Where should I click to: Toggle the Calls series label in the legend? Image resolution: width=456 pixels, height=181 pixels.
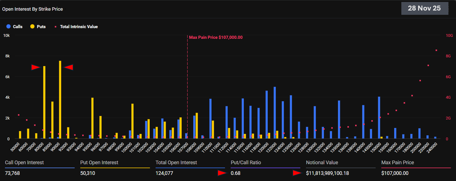(17, 27)
